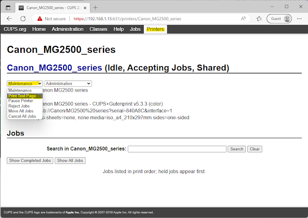Click Show All Jobs button
The height and width of the screenshot is (218, 308).
[x=70, y=161]
